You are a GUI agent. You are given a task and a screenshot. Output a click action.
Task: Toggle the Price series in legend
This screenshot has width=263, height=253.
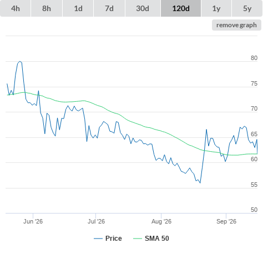(x=114, y=239)
